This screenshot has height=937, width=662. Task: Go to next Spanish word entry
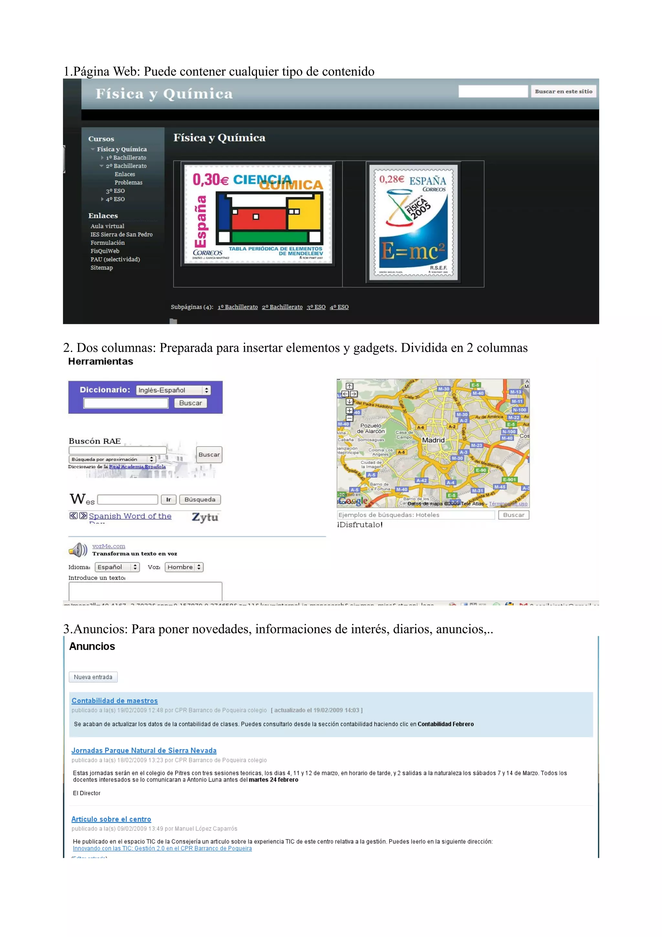click(83, 515)
